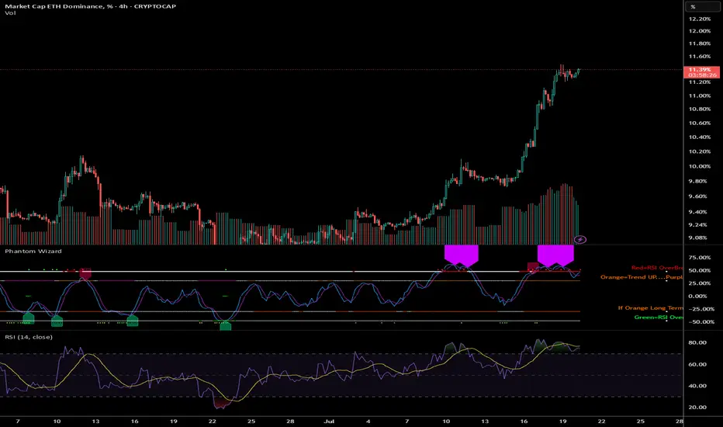
Task: Click the 0.00% Phantom Wizard scale label
Action: [698, 296]
